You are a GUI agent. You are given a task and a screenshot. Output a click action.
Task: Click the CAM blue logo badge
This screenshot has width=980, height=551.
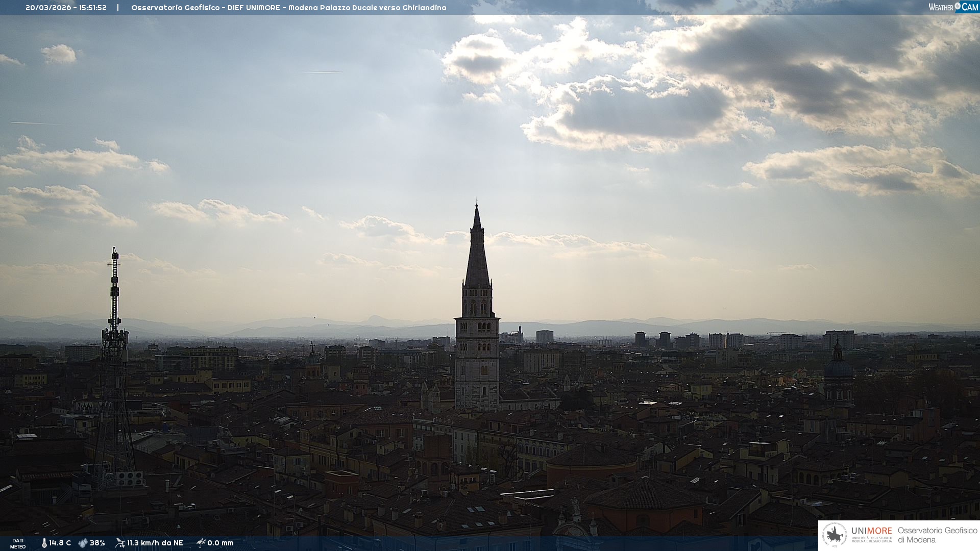pyautogui.click(x=970, y=7)
